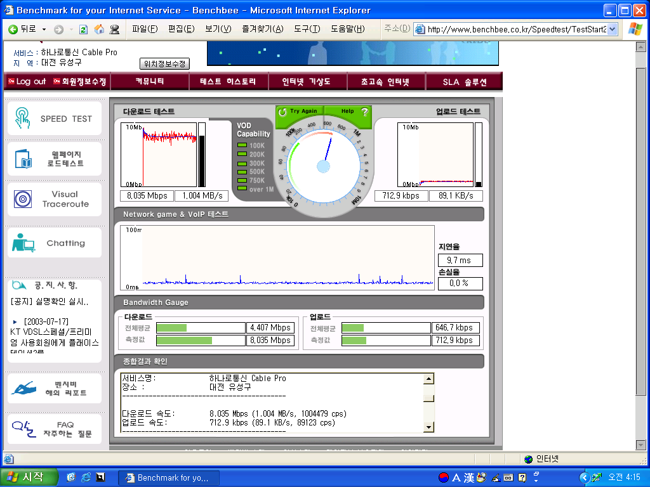Click the taskbar clock 오전 4:15
650x487 pixels.
624,477
